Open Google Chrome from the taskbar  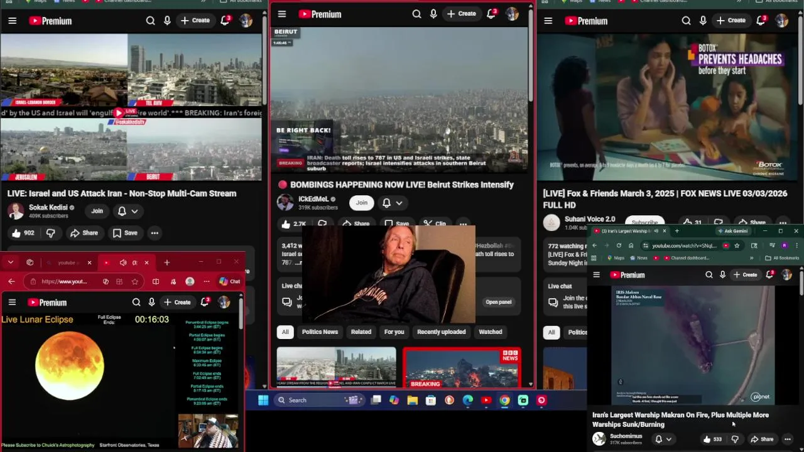pyautogui.click(x=504, y=400)
